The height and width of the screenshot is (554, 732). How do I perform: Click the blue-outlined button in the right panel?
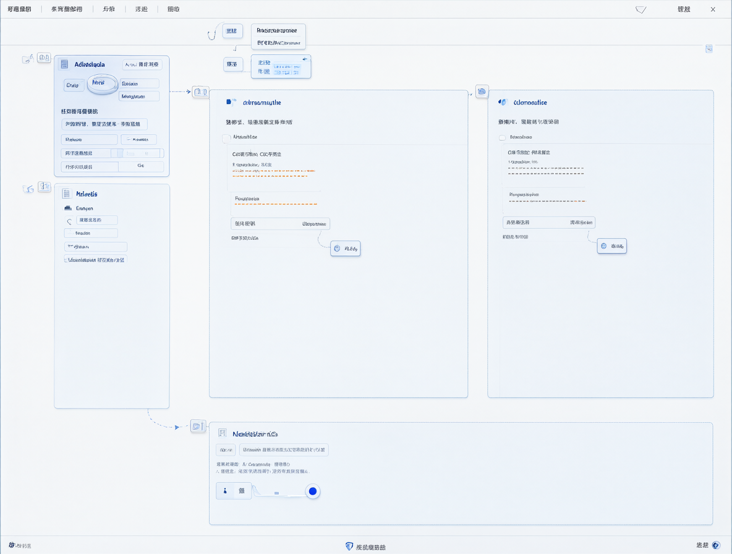(611, 246)
